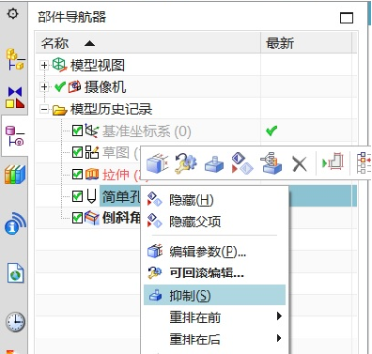Click the 拉伸 extrude icon
The width and height of the screenshot is (372, 354).
tap(92, 175)
